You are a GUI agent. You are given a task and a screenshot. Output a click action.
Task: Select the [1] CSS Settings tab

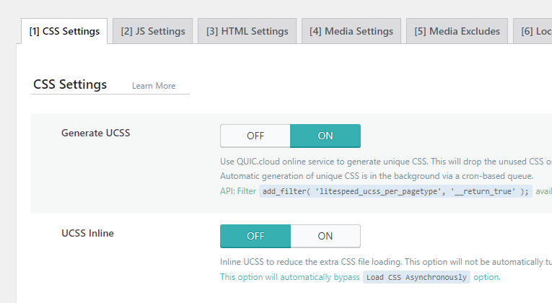coord(64,31)
